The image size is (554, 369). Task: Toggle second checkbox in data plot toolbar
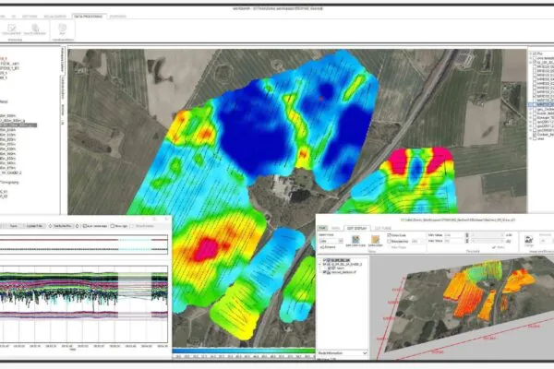(113, 226)
